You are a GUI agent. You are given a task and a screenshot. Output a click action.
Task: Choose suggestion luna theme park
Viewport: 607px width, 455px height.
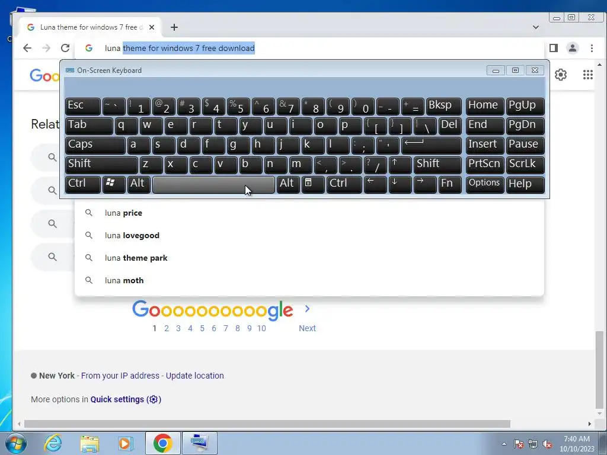click(x=309, y=258)
